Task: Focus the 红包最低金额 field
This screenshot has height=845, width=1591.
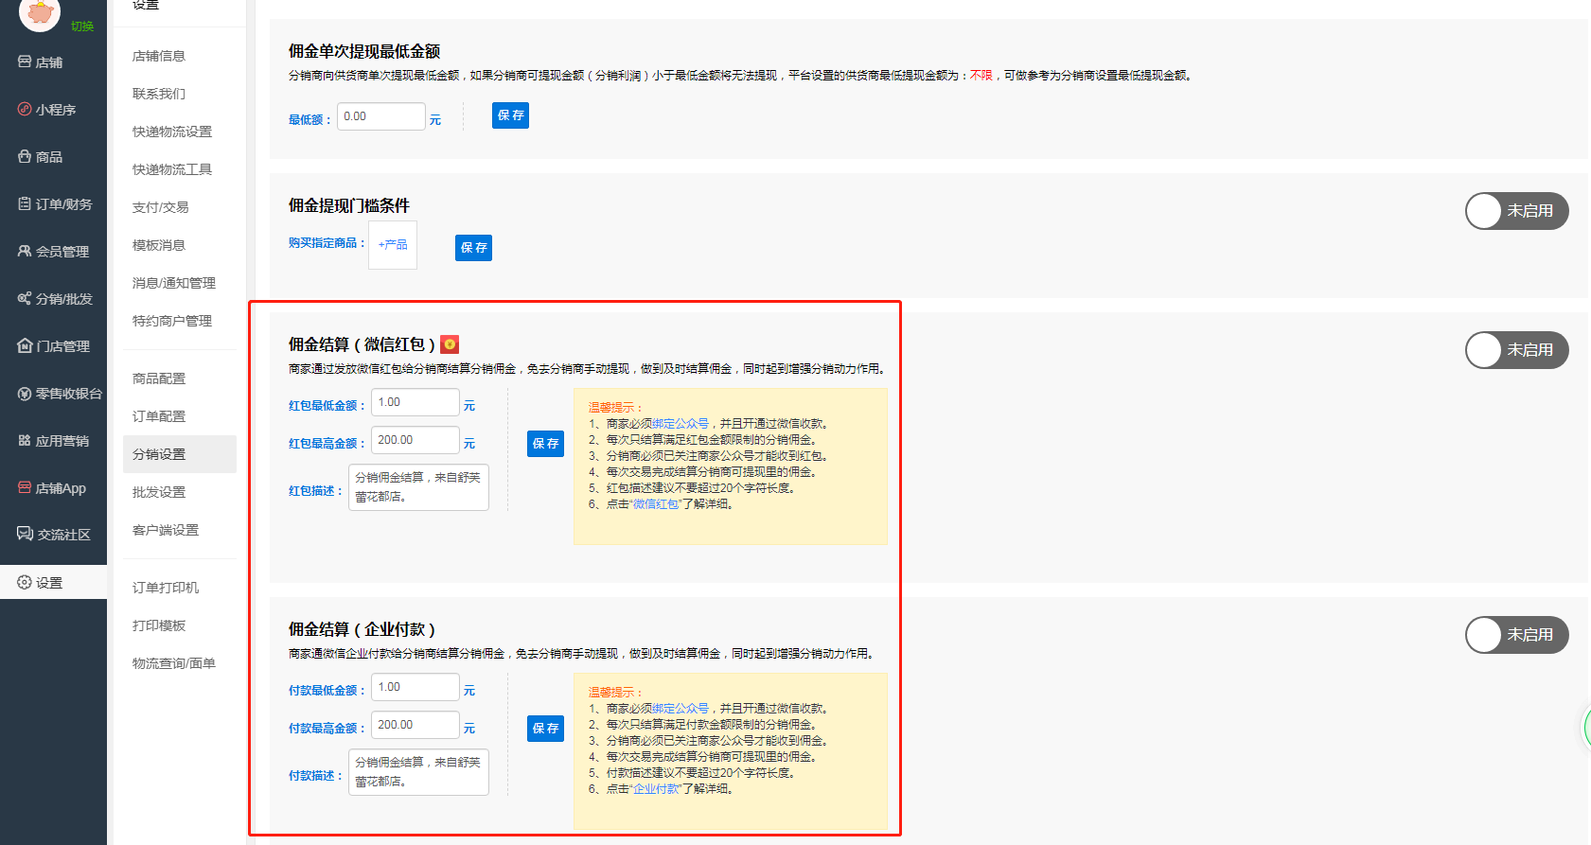Action: click(x=415, y=402)
